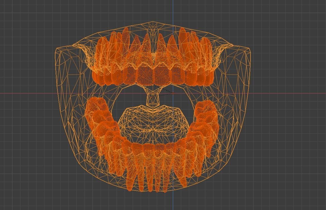
Task: Select the uvula wireframe between the teeth rows
Action: pos(153,96)
